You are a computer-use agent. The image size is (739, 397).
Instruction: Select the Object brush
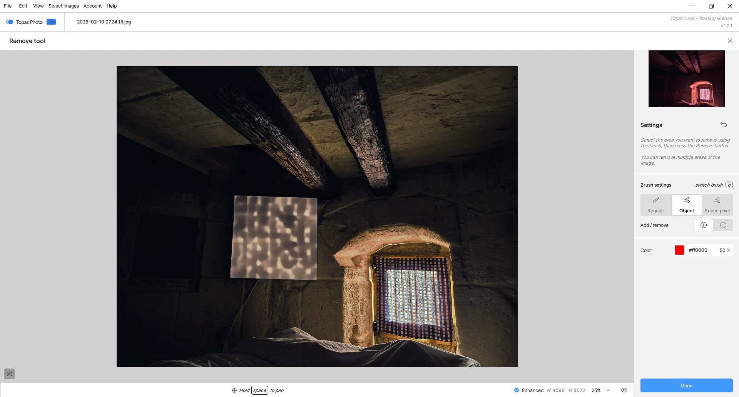(x=687, y=205)
